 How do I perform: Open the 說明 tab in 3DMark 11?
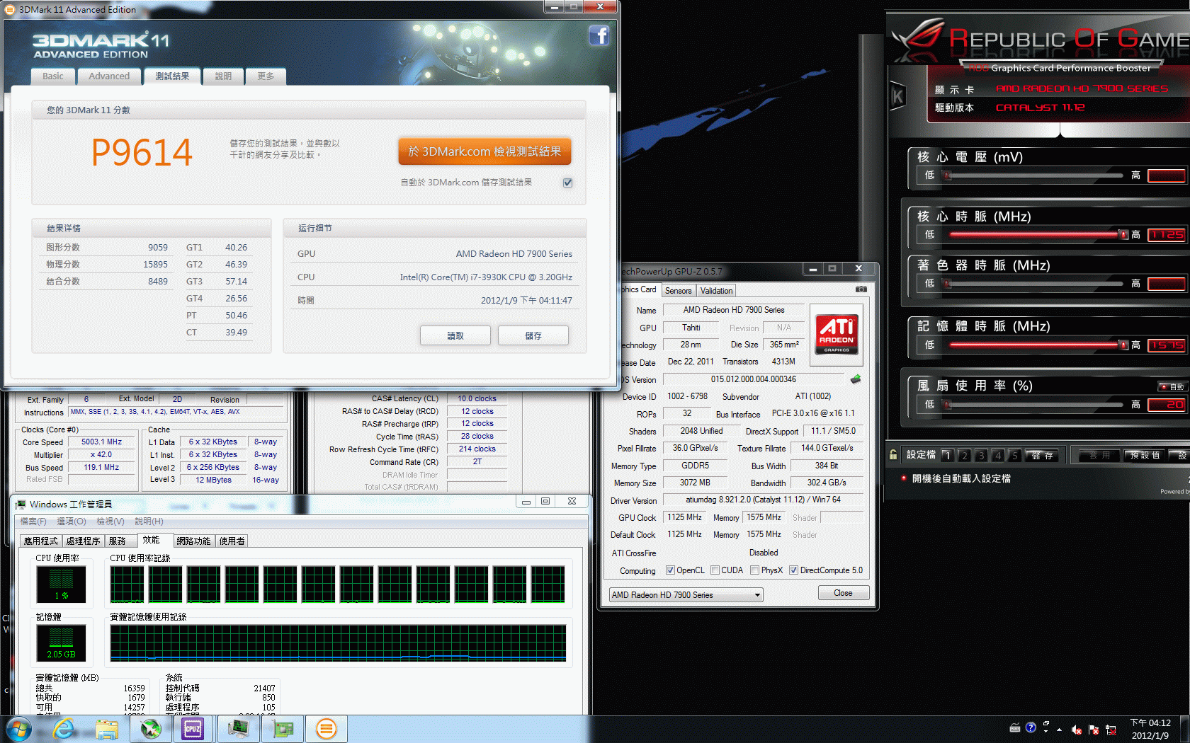(x=223, y=76)
